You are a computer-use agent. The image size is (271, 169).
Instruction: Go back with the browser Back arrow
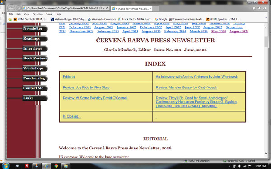pos(11,8)
